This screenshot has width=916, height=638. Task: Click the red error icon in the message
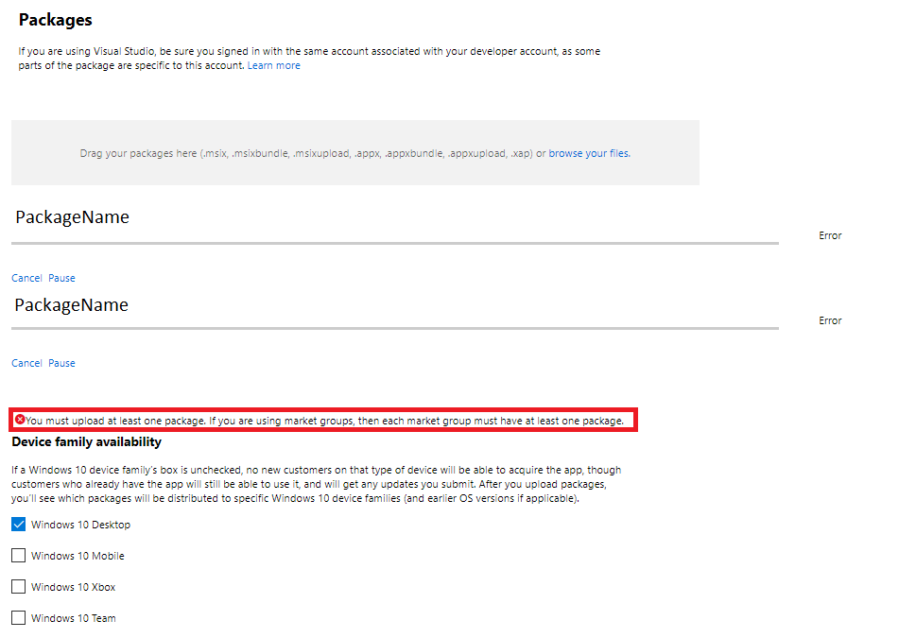(x=20, y=420)
